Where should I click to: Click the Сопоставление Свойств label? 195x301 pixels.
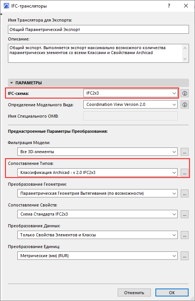pos(32,205)
